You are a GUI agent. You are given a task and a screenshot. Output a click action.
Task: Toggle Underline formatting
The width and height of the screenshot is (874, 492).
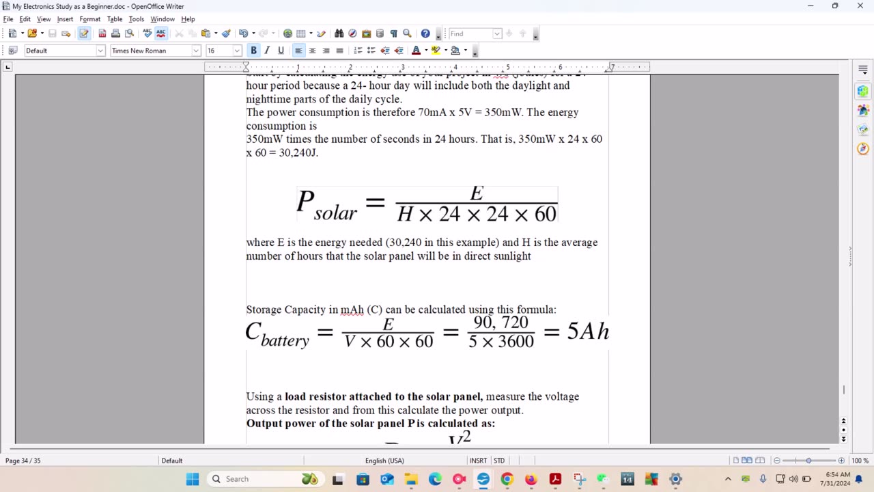point(281,51)
